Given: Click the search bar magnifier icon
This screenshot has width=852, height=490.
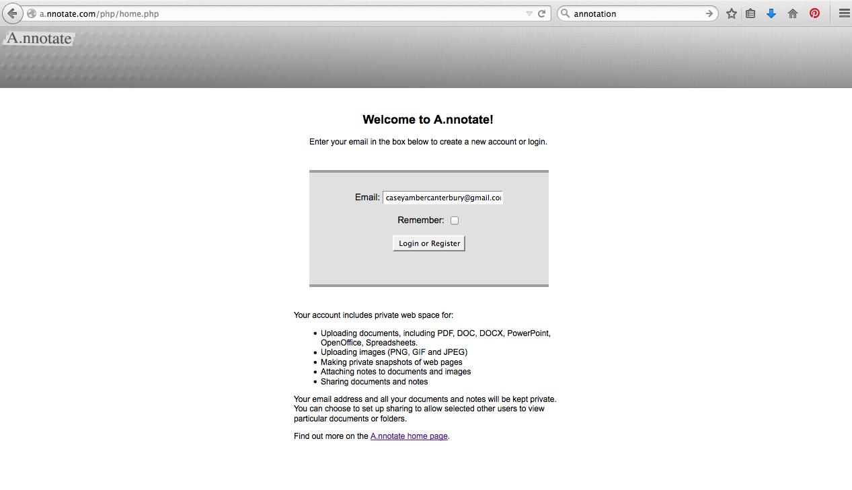Looking at the screenshot, I should pyautogui.click(x=566, y=13).
